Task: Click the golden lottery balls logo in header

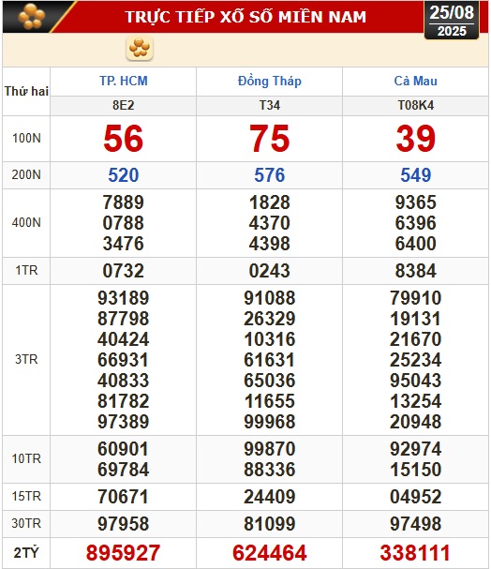Action: click(x=31, y=16)
